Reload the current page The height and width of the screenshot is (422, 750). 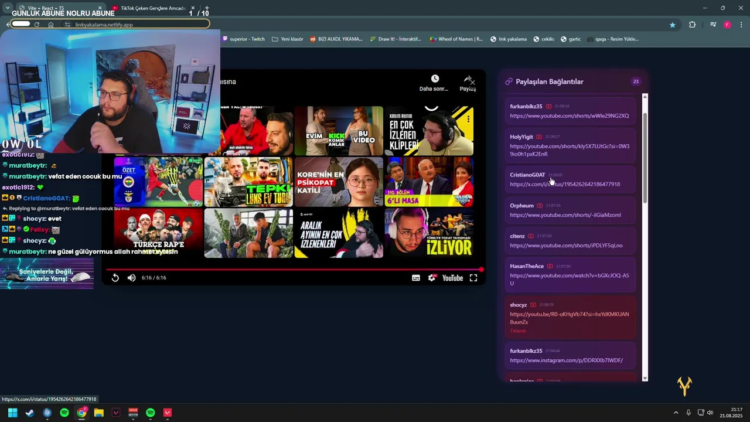coord(37,25)
